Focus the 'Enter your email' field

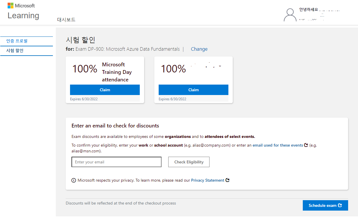(117, 162)
